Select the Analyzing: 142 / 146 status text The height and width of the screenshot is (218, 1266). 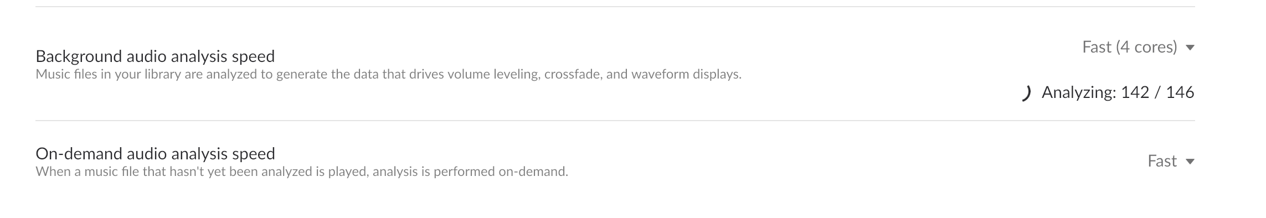point(1118,92)
